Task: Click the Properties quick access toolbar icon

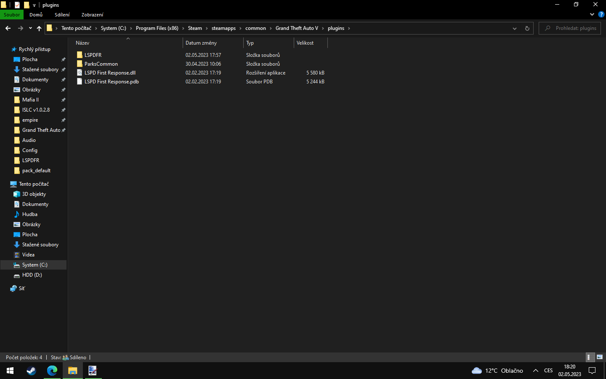Action: coord(17,5)
